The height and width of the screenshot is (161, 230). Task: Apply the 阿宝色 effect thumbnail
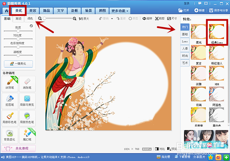click(x=216, y=94)
